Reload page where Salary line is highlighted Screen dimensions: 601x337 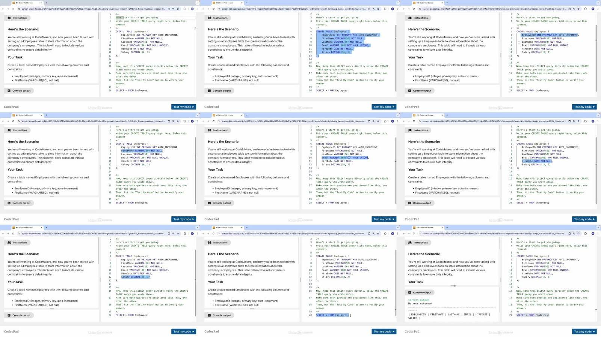13,234
